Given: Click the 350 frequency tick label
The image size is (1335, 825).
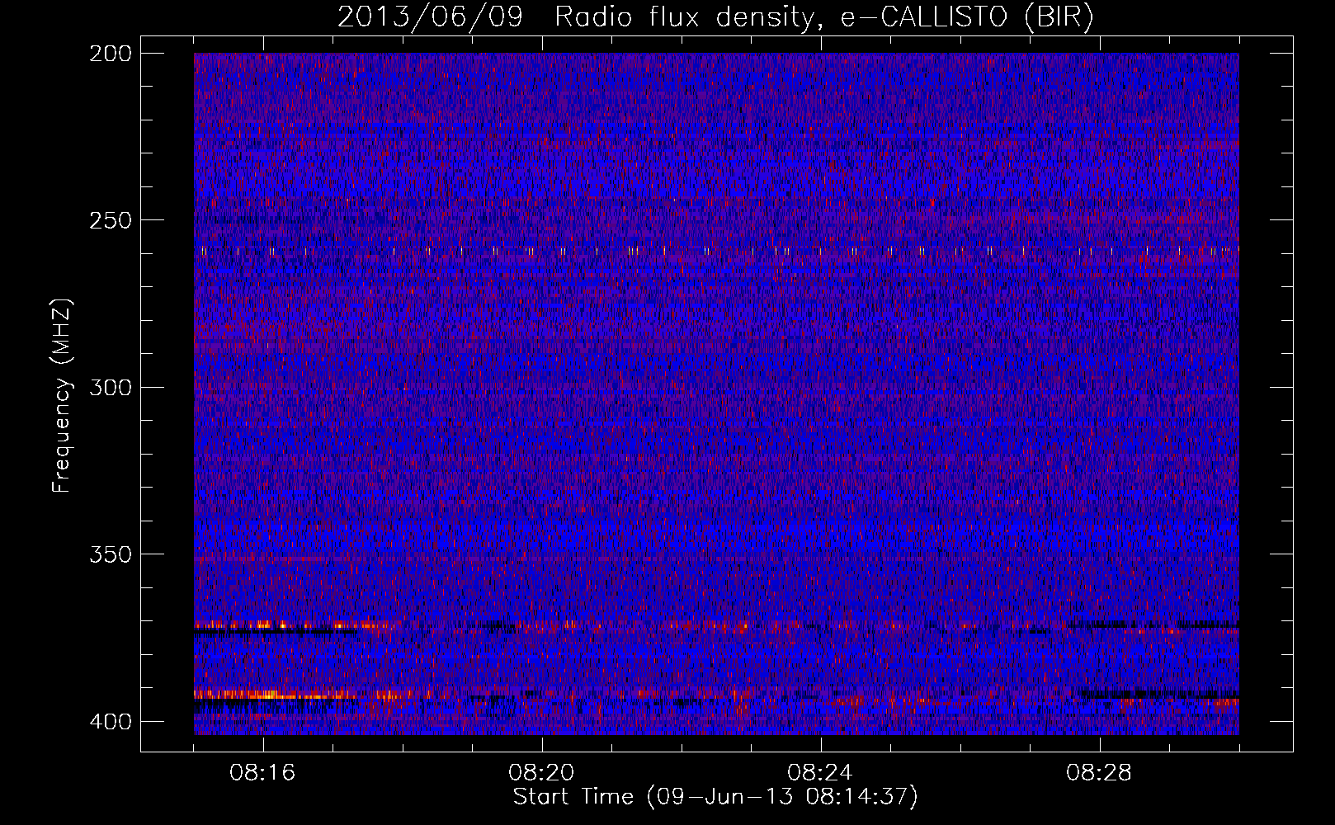Looking at the screenshot, I should [x=111, y=554].
